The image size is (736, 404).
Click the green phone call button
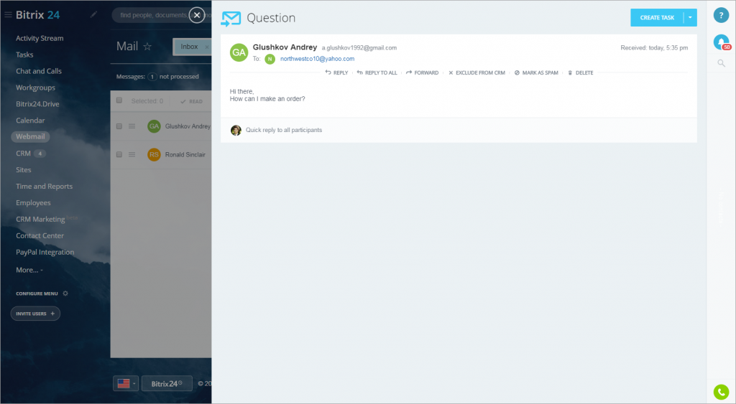click(x=721, y=392)
